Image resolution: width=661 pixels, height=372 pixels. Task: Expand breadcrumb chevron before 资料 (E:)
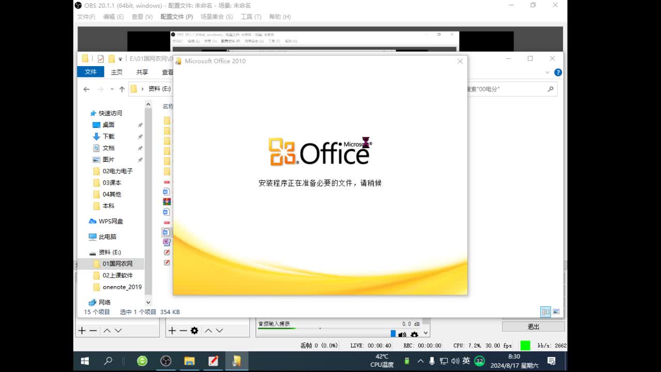143,89
